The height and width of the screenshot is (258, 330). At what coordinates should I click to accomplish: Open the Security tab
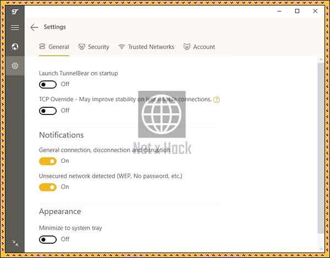coord(94,47)
